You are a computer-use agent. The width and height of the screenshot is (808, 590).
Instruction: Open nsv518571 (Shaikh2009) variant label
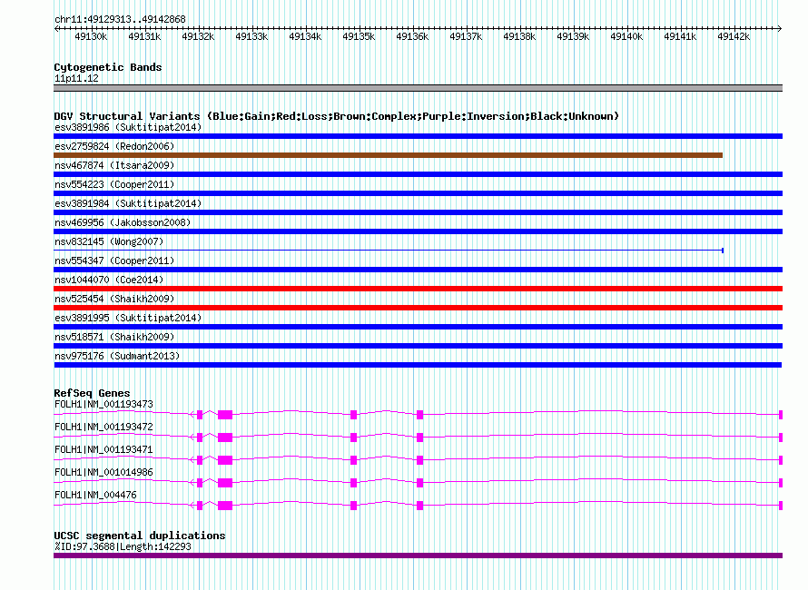(114, 337)
